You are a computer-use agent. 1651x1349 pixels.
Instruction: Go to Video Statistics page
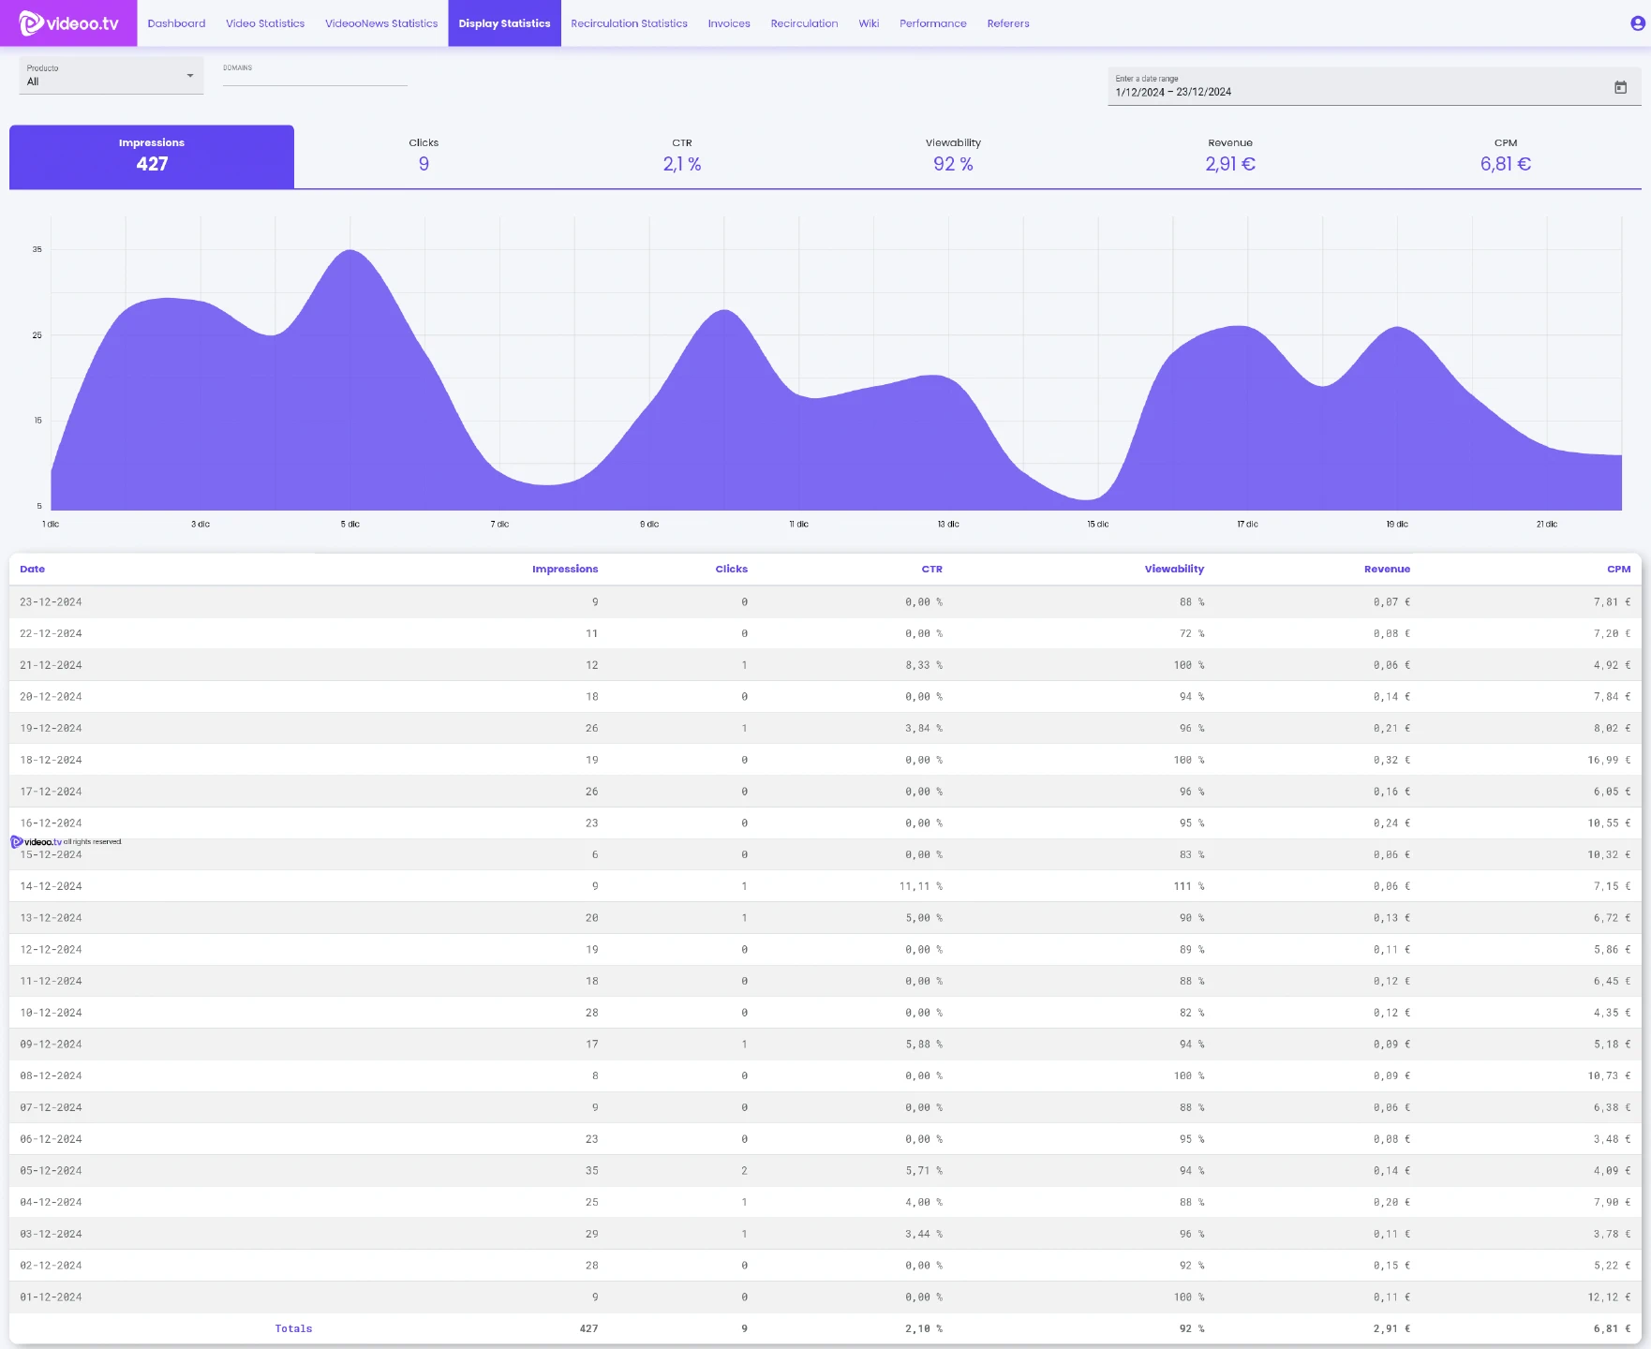coord(265,23)
